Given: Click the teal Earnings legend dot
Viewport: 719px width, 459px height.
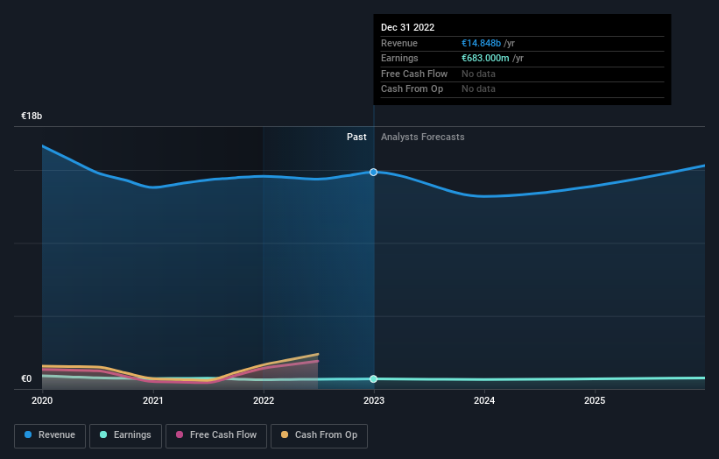Looking at the screenshot, I should pyautogui.click(x=103, y=434).
